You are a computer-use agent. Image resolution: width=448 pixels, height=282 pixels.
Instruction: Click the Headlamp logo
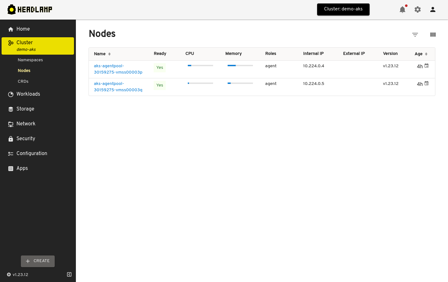click(x=30, y=9)
